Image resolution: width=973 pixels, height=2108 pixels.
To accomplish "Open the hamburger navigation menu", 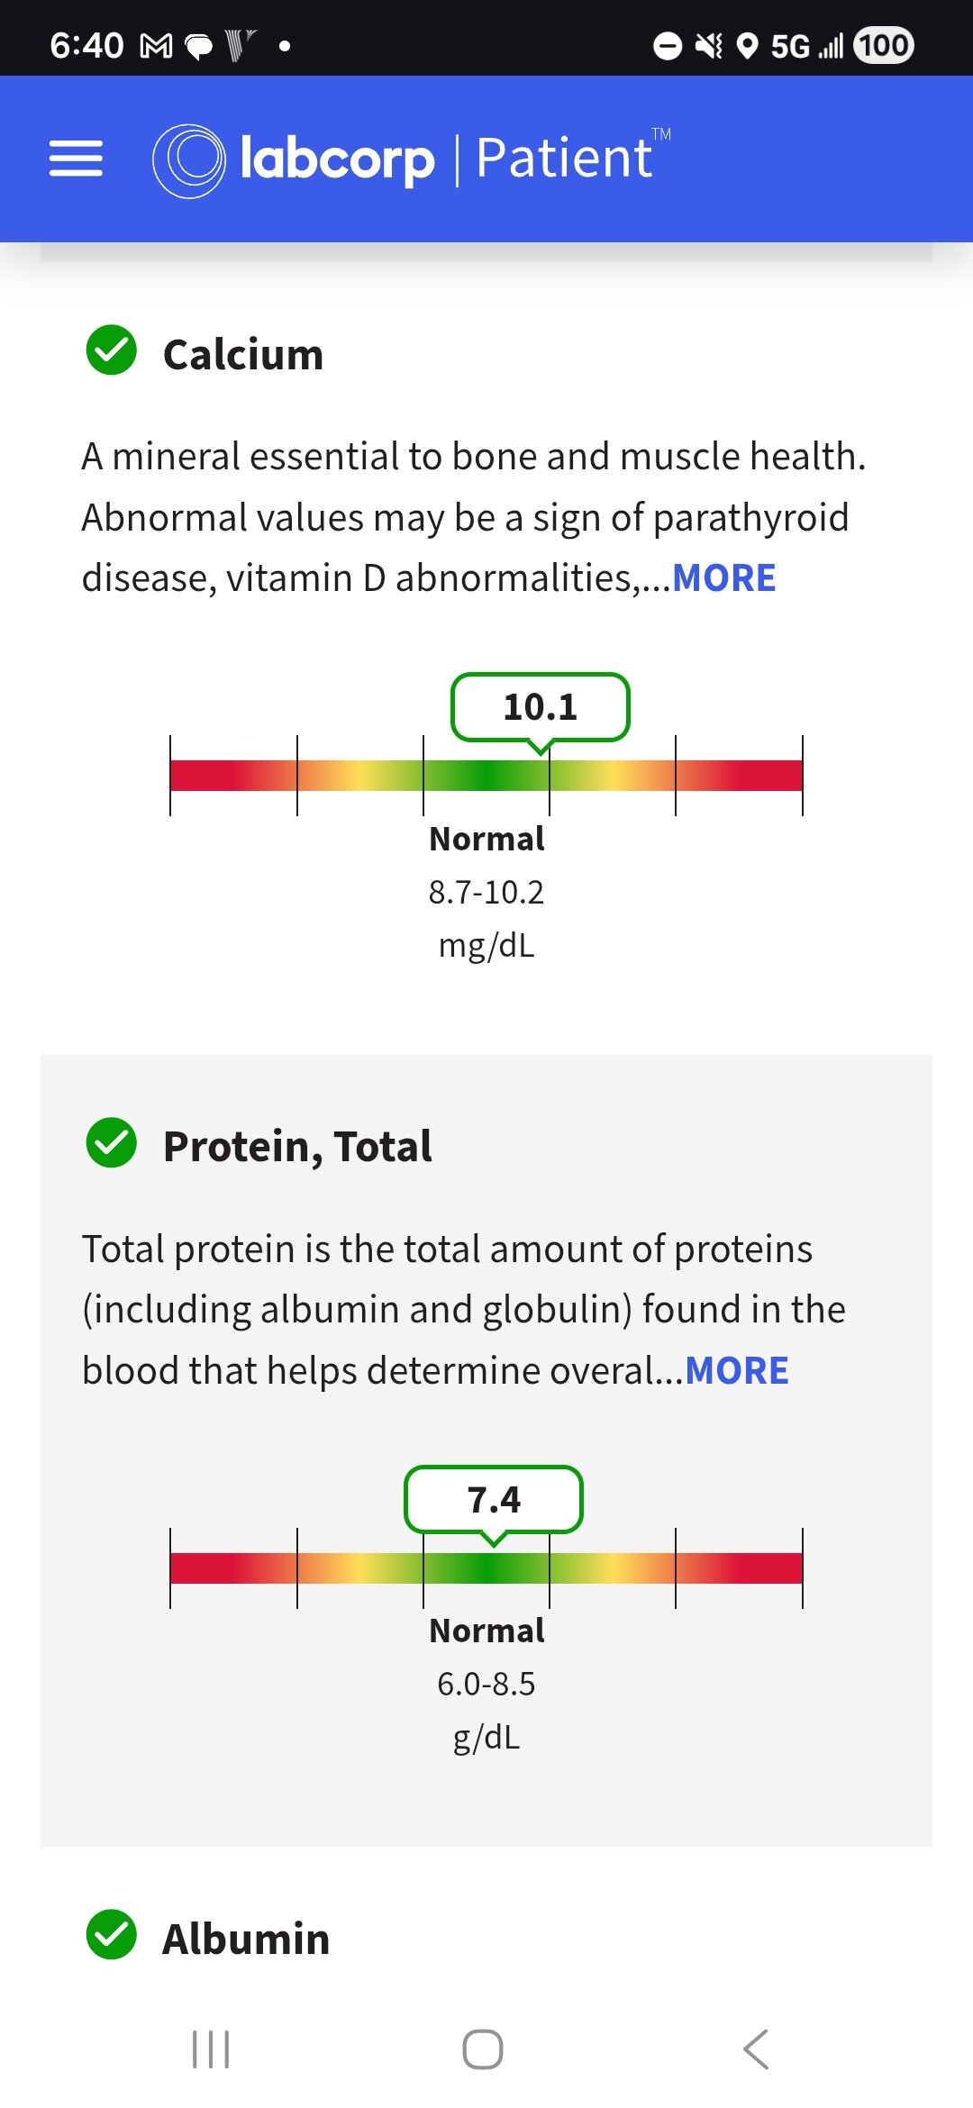I will click(x=76, y=159).
